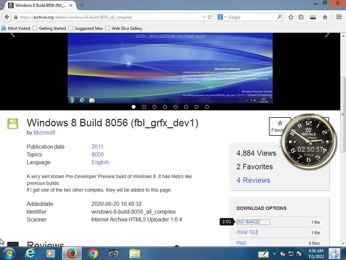Open the Suggested Sites bookmark
The height and width of the screenshot is (260, 346).
click(x=85, y=28)
